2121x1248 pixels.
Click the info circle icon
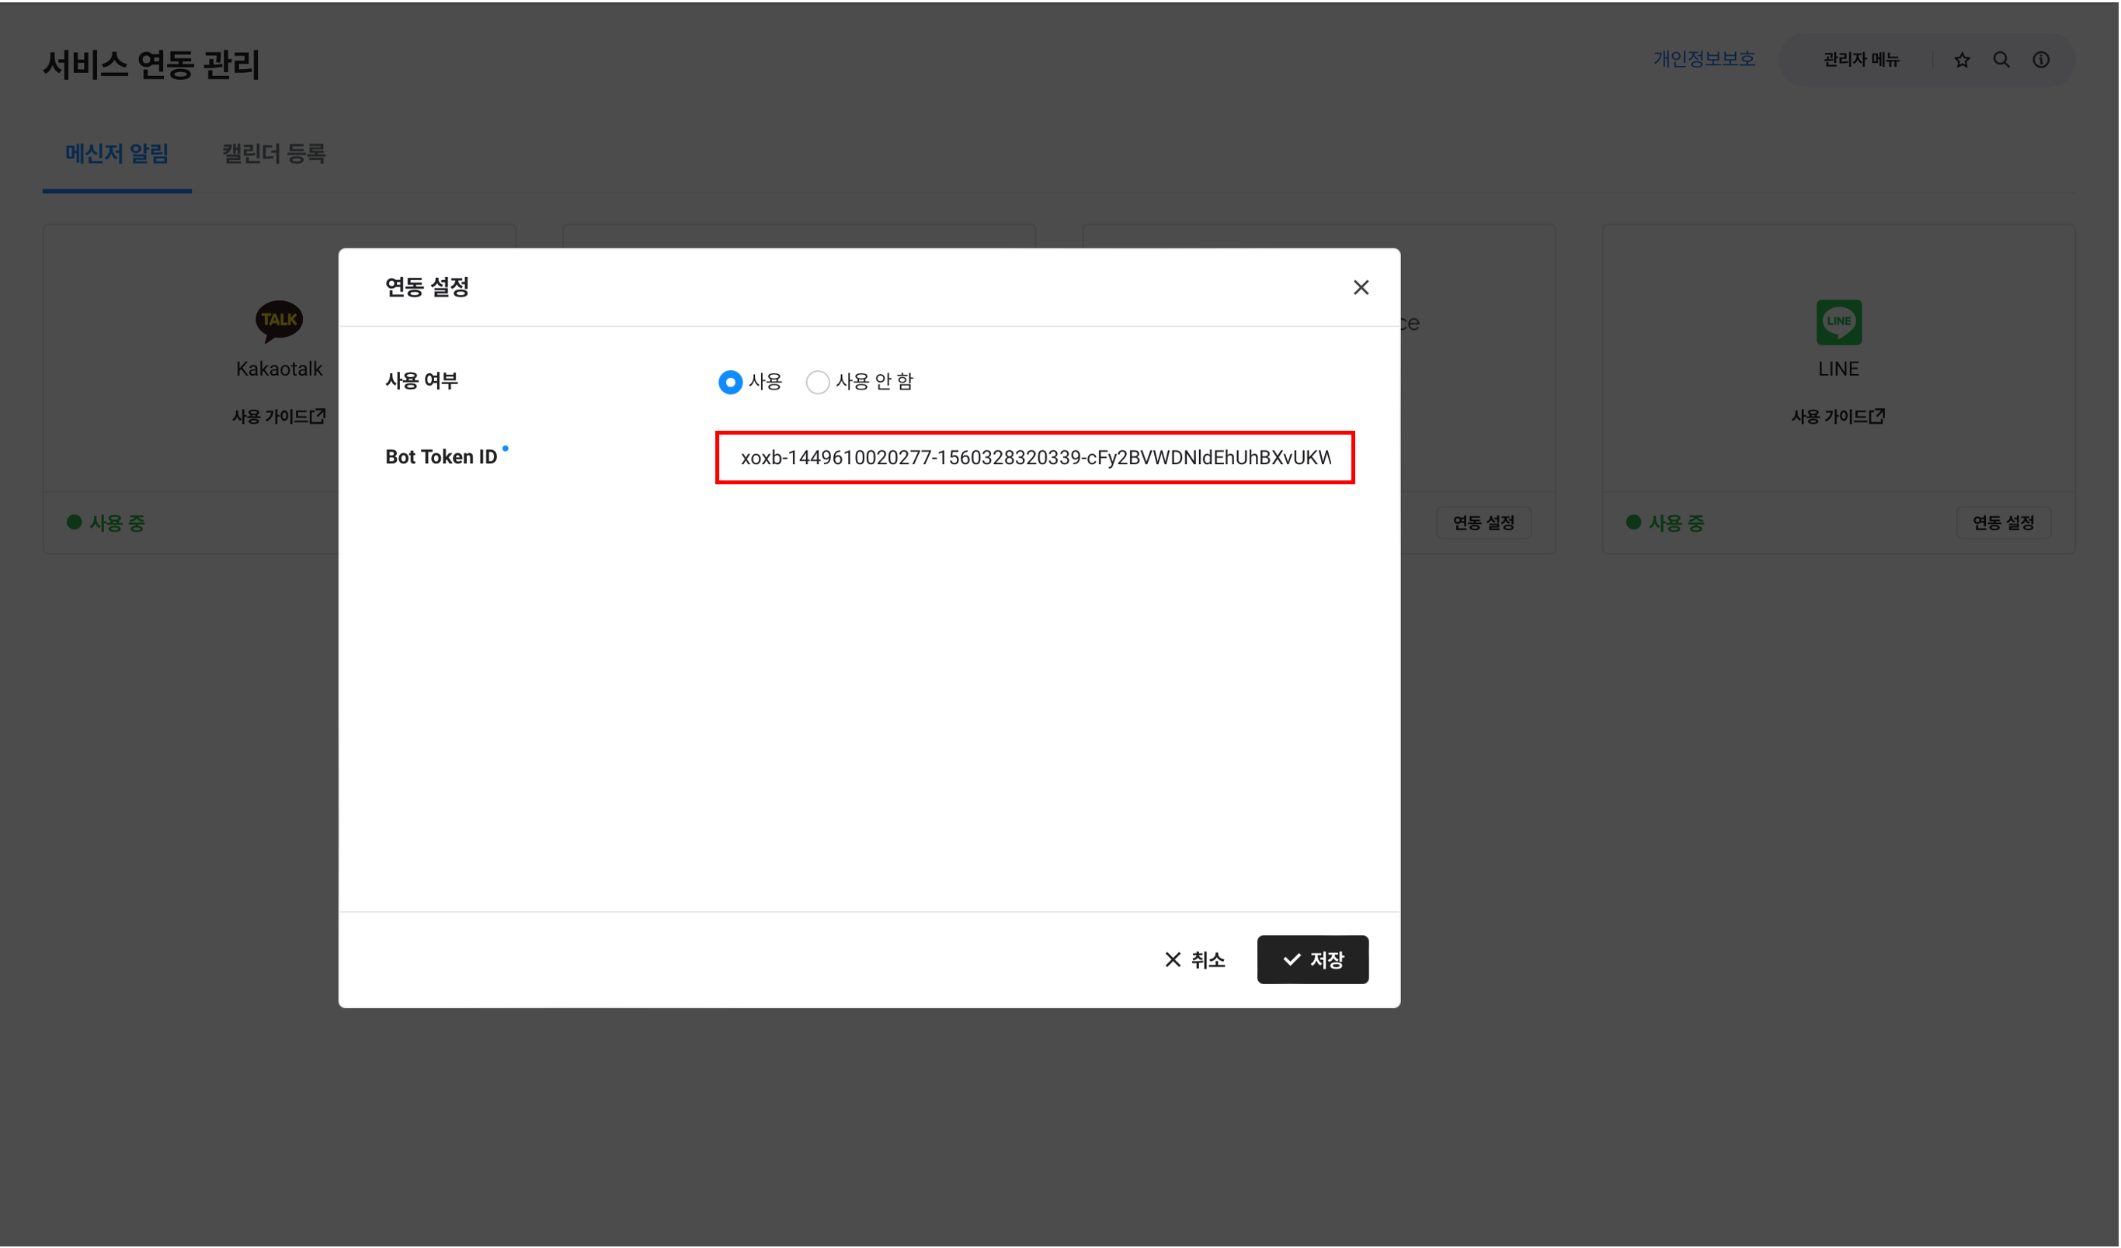click(2041, 60)
